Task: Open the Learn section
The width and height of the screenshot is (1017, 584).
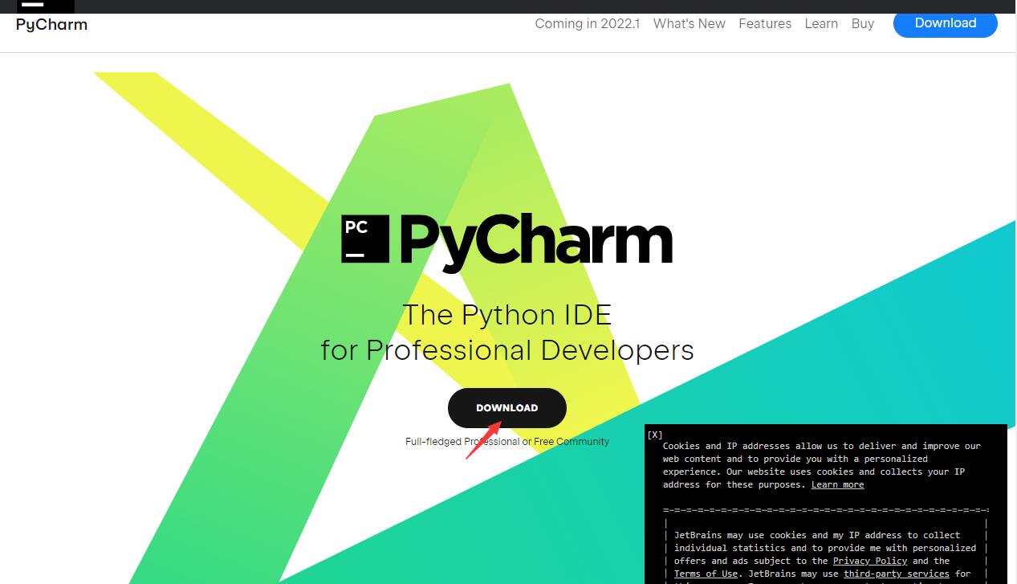Action: pyautogui.click(x=821, y=24)
